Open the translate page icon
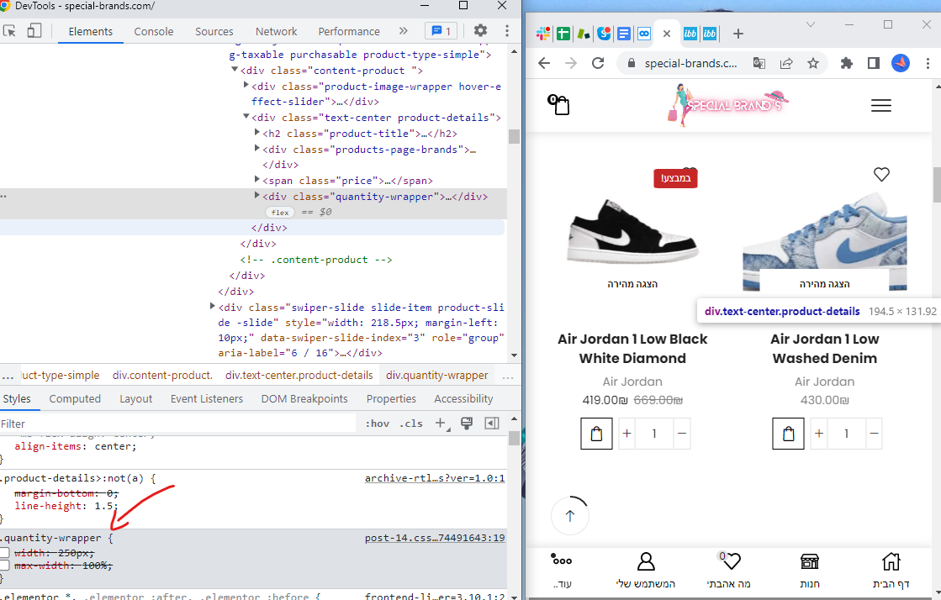Screen dimensions: 941x600 tap(759, 63)
